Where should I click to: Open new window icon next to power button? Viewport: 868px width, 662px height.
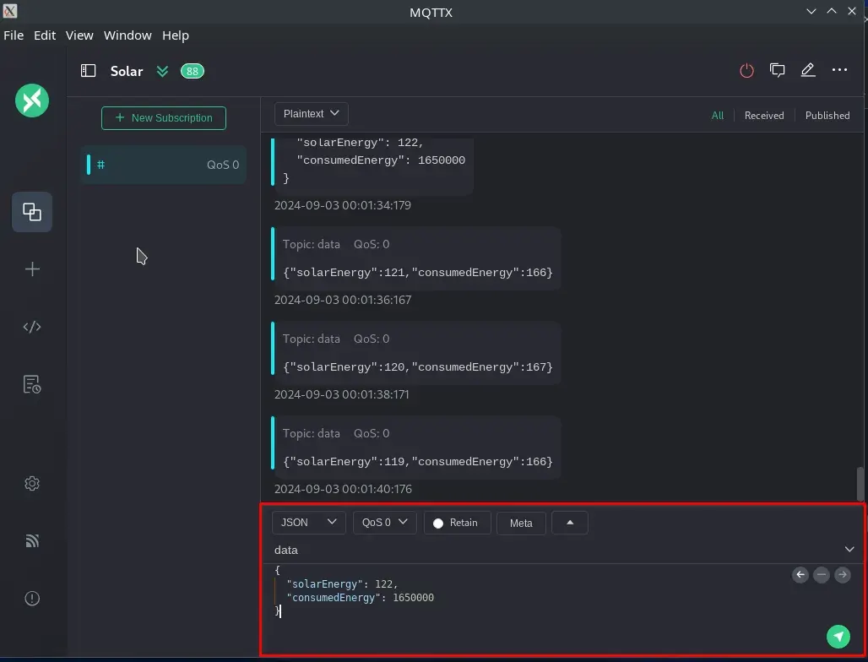[x=777, y=70]
